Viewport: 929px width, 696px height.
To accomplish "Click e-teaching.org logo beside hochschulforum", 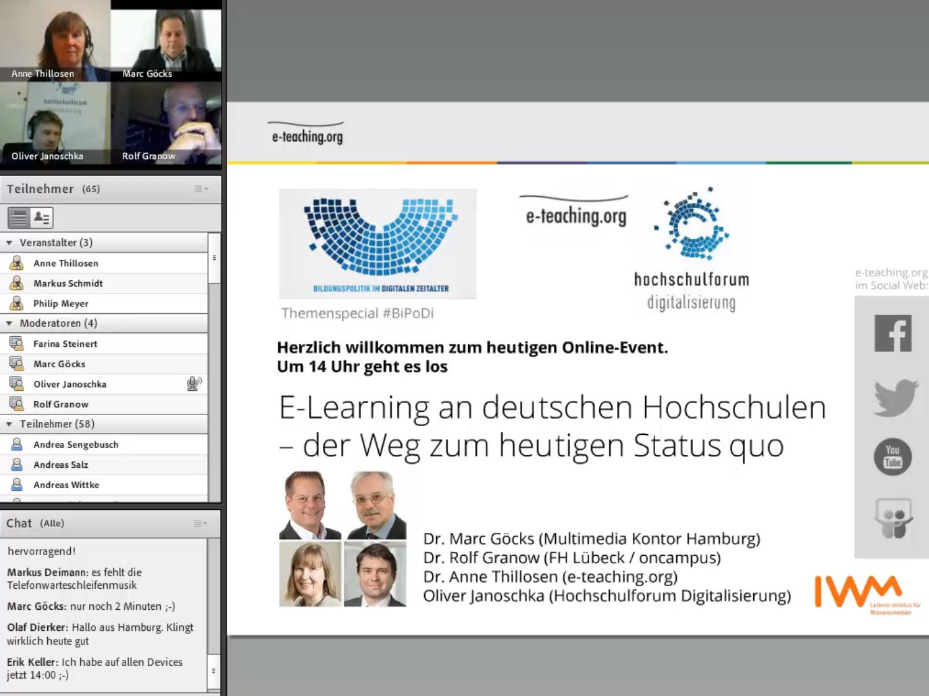I will 575,211.
